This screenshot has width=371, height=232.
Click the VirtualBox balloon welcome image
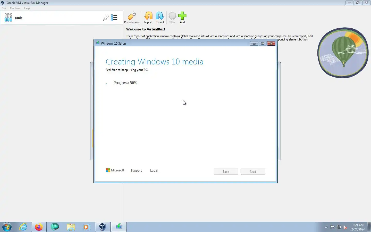(x=343, y=53)
